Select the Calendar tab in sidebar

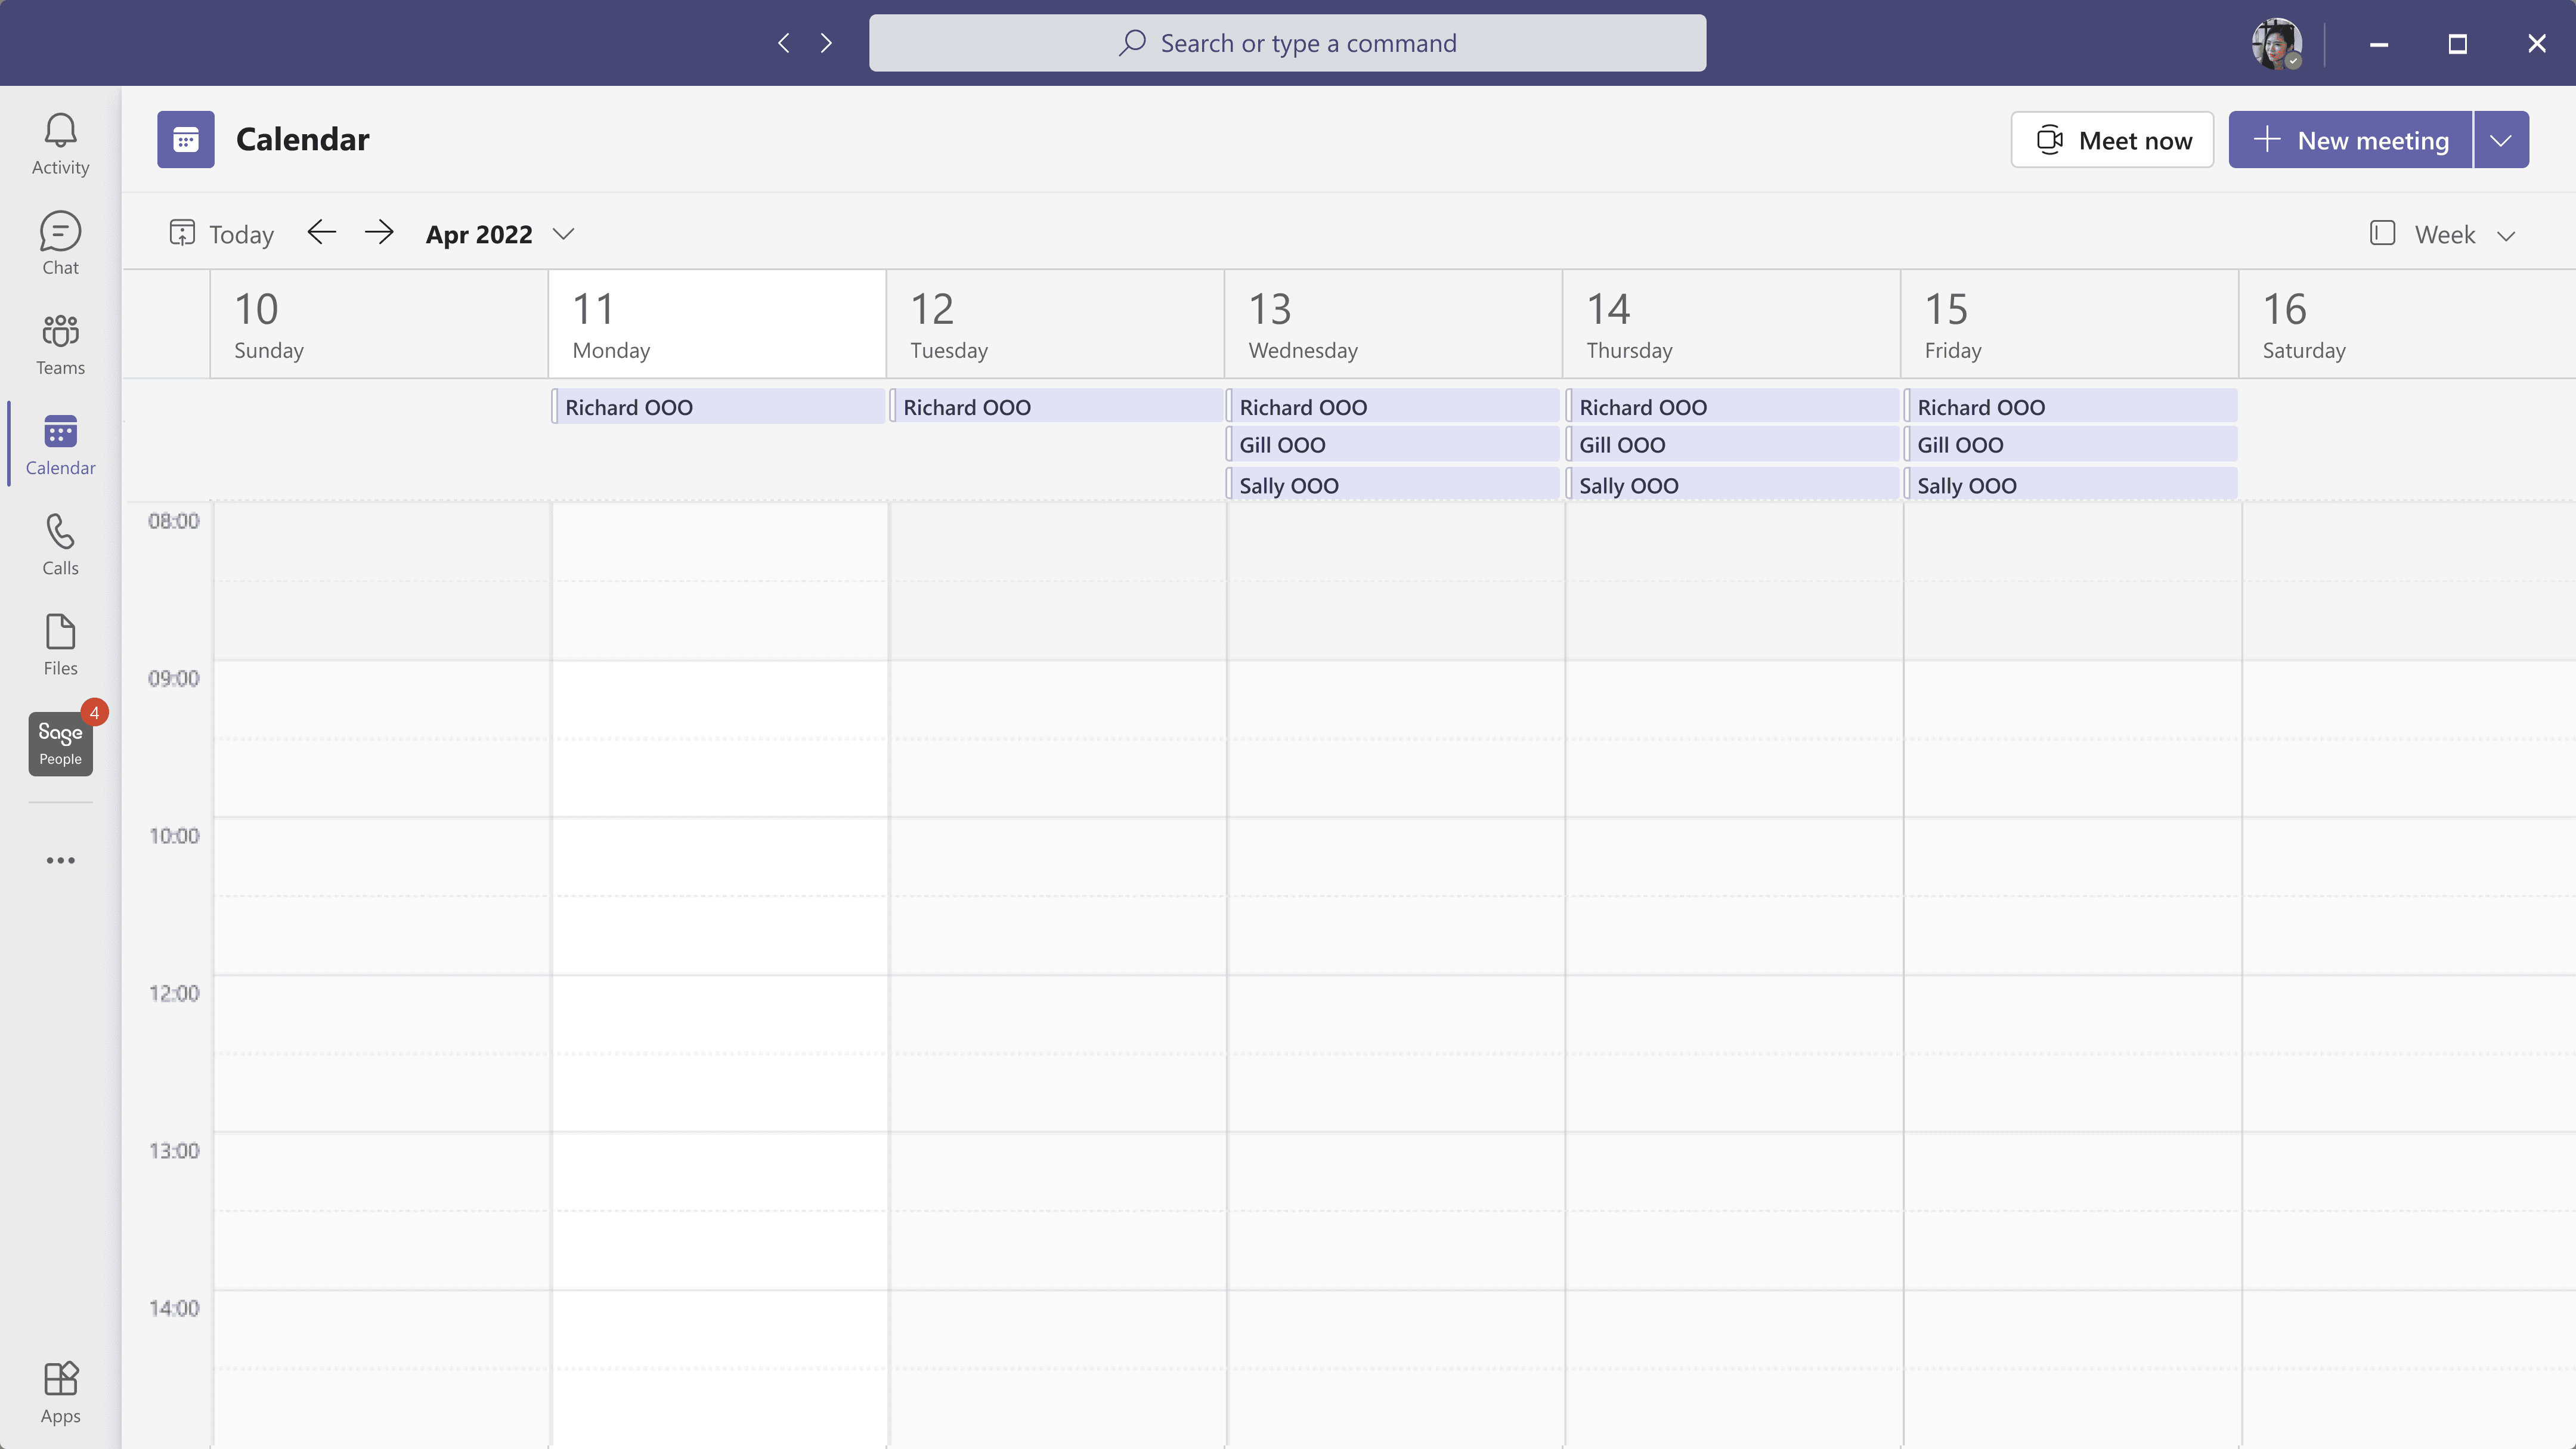(x=60, y=444)
